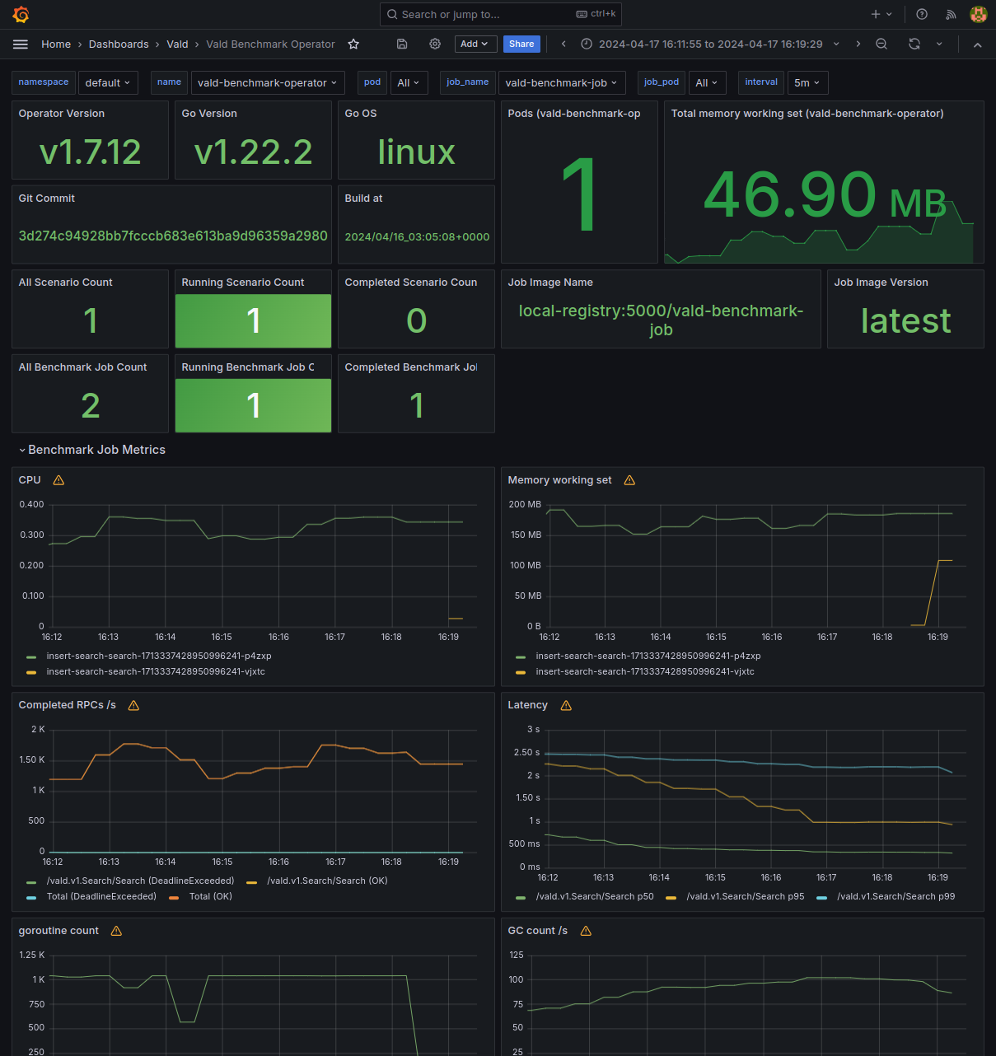Change job_name via vald-benchmark-job dropdown
This screenshot has height=1056, width=996.
[x=561, y=82]
